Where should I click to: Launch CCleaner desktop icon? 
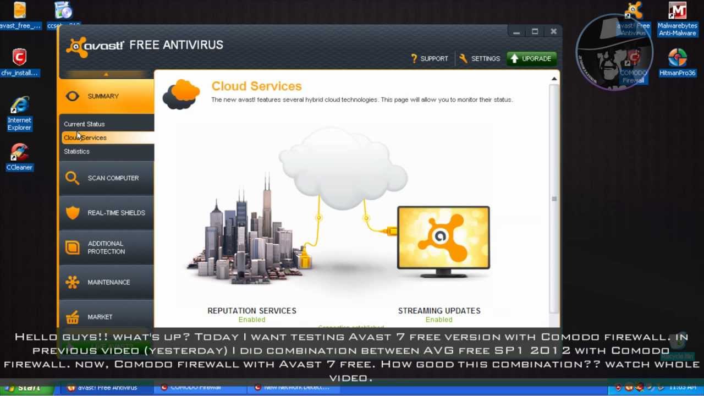[19, 157]
